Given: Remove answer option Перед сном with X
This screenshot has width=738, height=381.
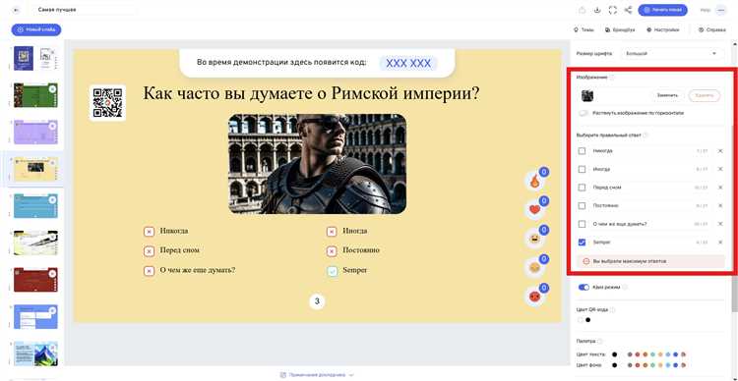Looking at the screenshot, I should (720, 188).
